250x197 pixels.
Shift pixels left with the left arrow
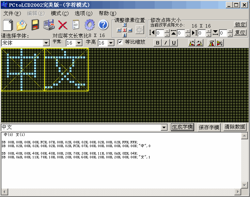pos(119,30)
